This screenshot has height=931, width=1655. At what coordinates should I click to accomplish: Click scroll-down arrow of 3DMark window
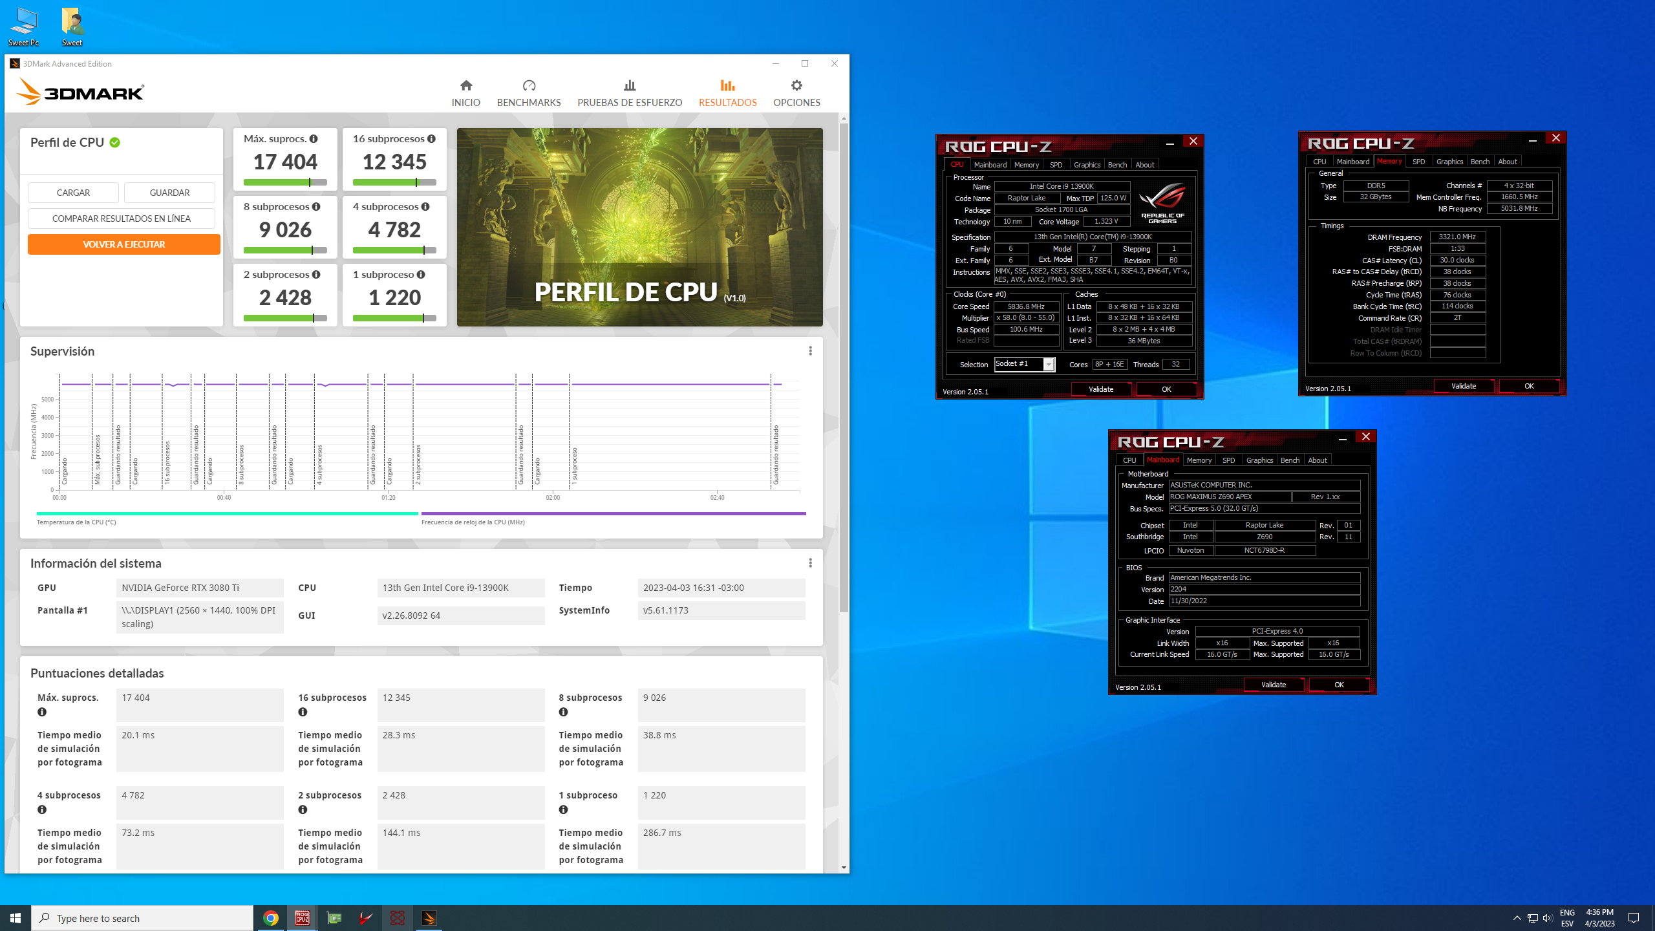pos(844,868)
